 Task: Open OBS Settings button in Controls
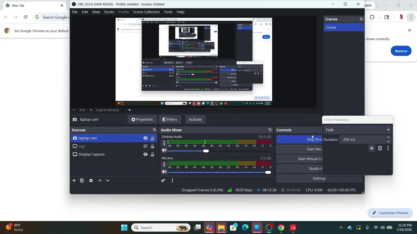click(319, 178)
